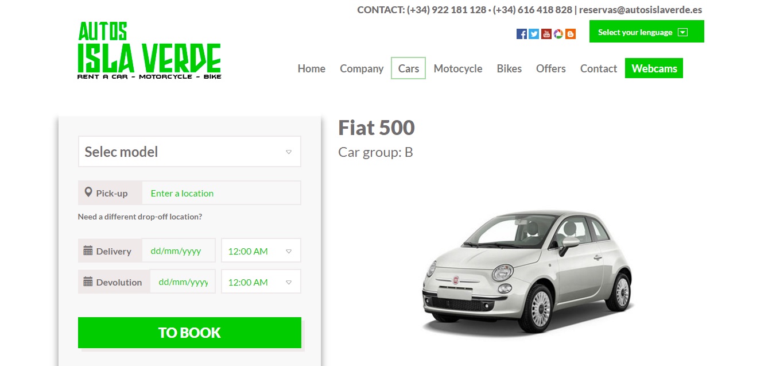Open the Delivery time 12:00 AM dropdown

(x=261, y=251)
